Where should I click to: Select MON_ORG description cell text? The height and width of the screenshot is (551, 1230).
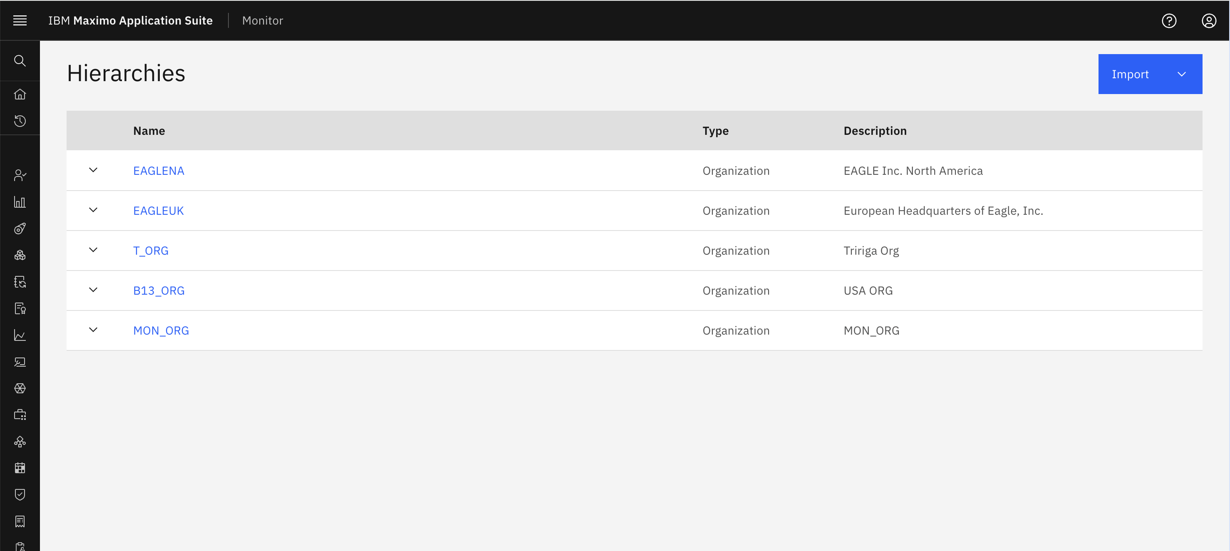pos(871,330)
